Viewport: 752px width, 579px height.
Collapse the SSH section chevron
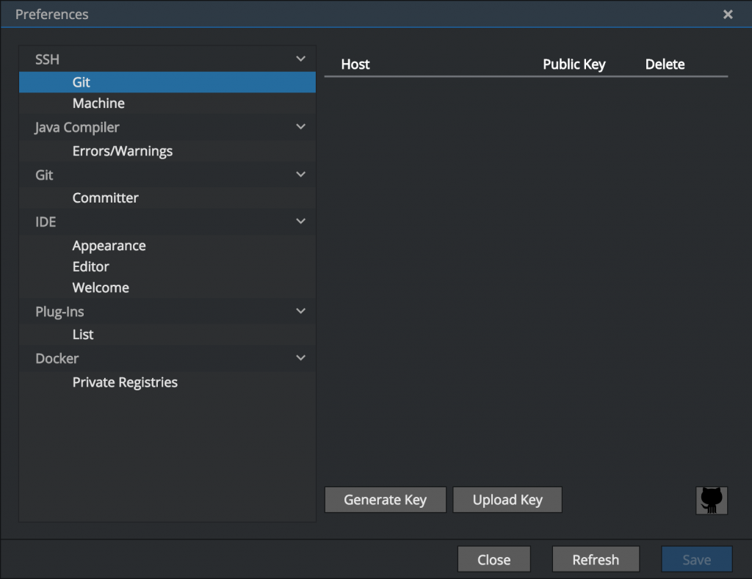click(x=300, y=59)
